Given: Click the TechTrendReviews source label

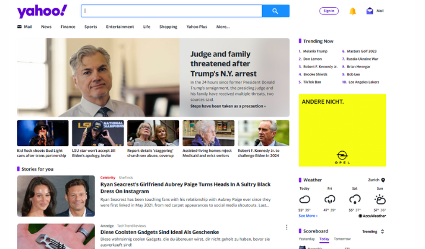Looking at the screenshot, I should 131,226.
